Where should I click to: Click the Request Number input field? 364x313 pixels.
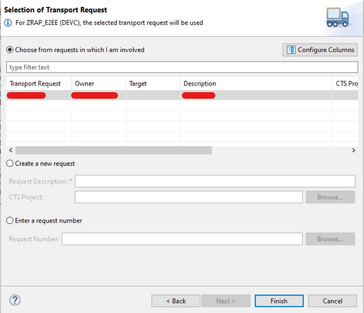(182, 239)
